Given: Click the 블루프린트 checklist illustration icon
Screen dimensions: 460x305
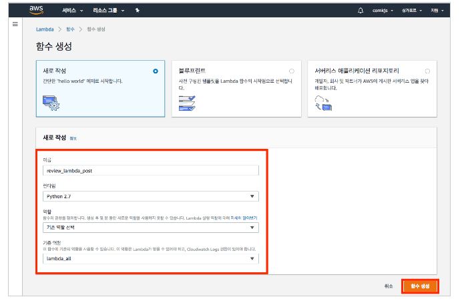Looking at the screenshot, I should point(187,102).
